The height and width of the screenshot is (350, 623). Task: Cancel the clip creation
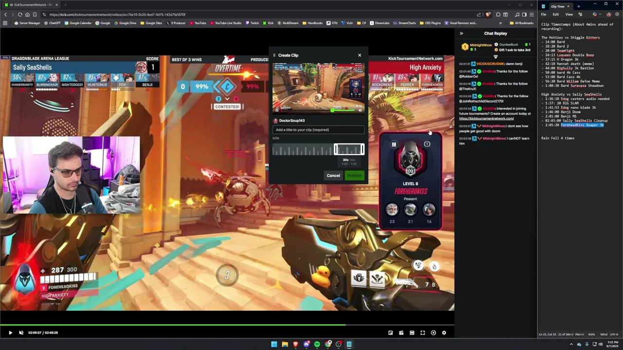(x=333, y=175)
